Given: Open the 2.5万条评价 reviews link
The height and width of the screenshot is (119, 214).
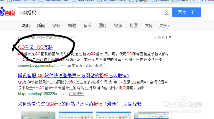Looking at the screenshot, I should pyautogui.click(x=95, y=66).
